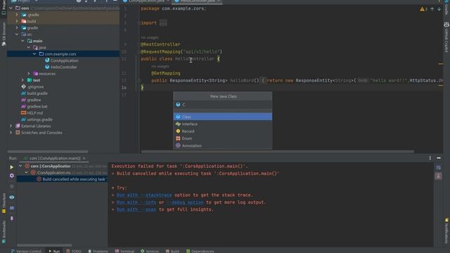Screen dimensions: 450x253
Task: Click 'Run with --scan' link
Action: tap(136, 209)
